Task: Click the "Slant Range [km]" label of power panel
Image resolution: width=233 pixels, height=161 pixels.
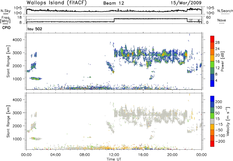Action: click(8, 61)
